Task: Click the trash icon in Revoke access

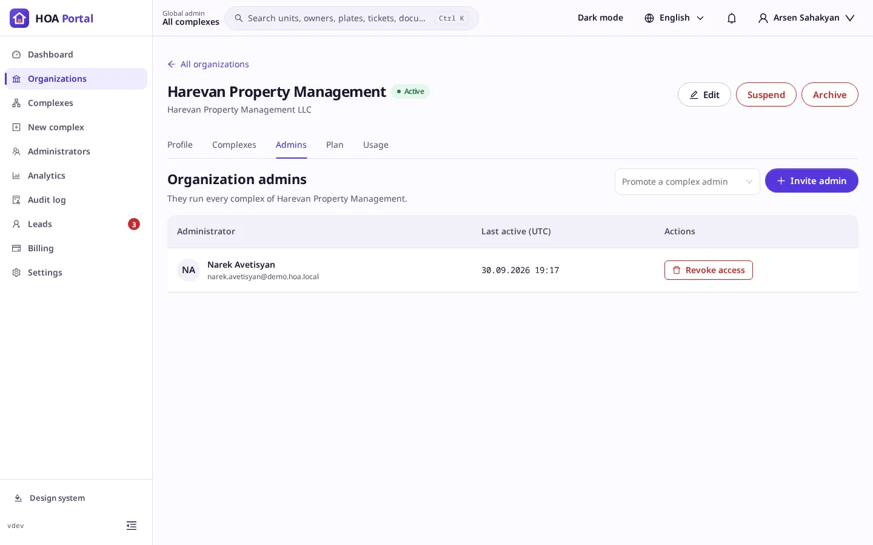Action: (x=677, y=270)
